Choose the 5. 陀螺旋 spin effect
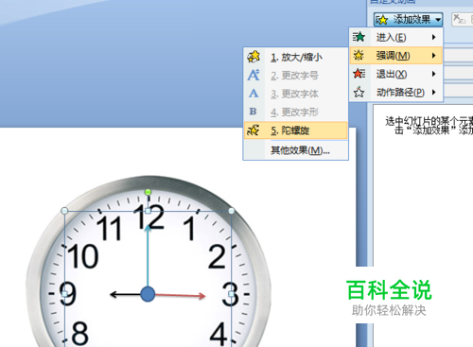473x347 pixels. [x=296, y=130]
